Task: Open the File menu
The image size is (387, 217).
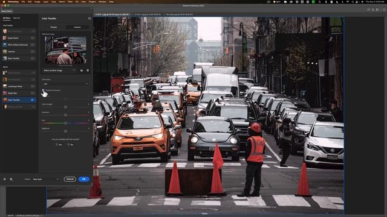Action: pos(23,2)
